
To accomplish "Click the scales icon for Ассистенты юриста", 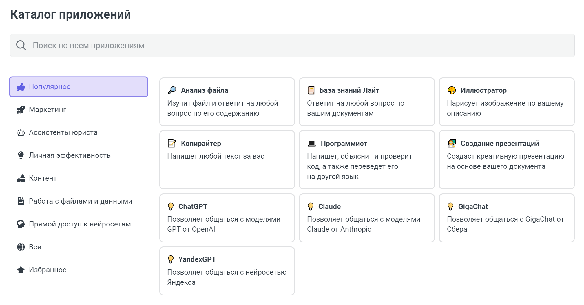I will point(21,132).
